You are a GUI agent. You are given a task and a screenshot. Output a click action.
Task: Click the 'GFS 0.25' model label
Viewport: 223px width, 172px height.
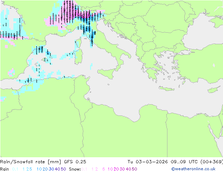[75, 162]
